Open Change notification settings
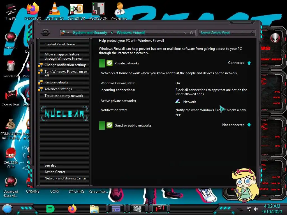 point(65,65)
